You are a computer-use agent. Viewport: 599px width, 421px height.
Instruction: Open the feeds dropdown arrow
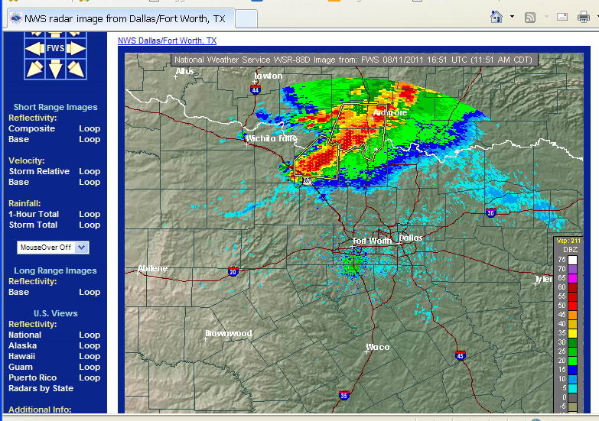click(546, 16)
